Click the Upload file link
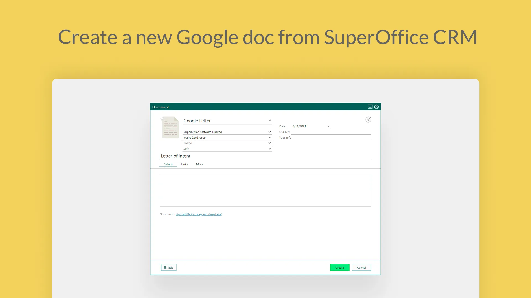 click(x=199, y=214)
